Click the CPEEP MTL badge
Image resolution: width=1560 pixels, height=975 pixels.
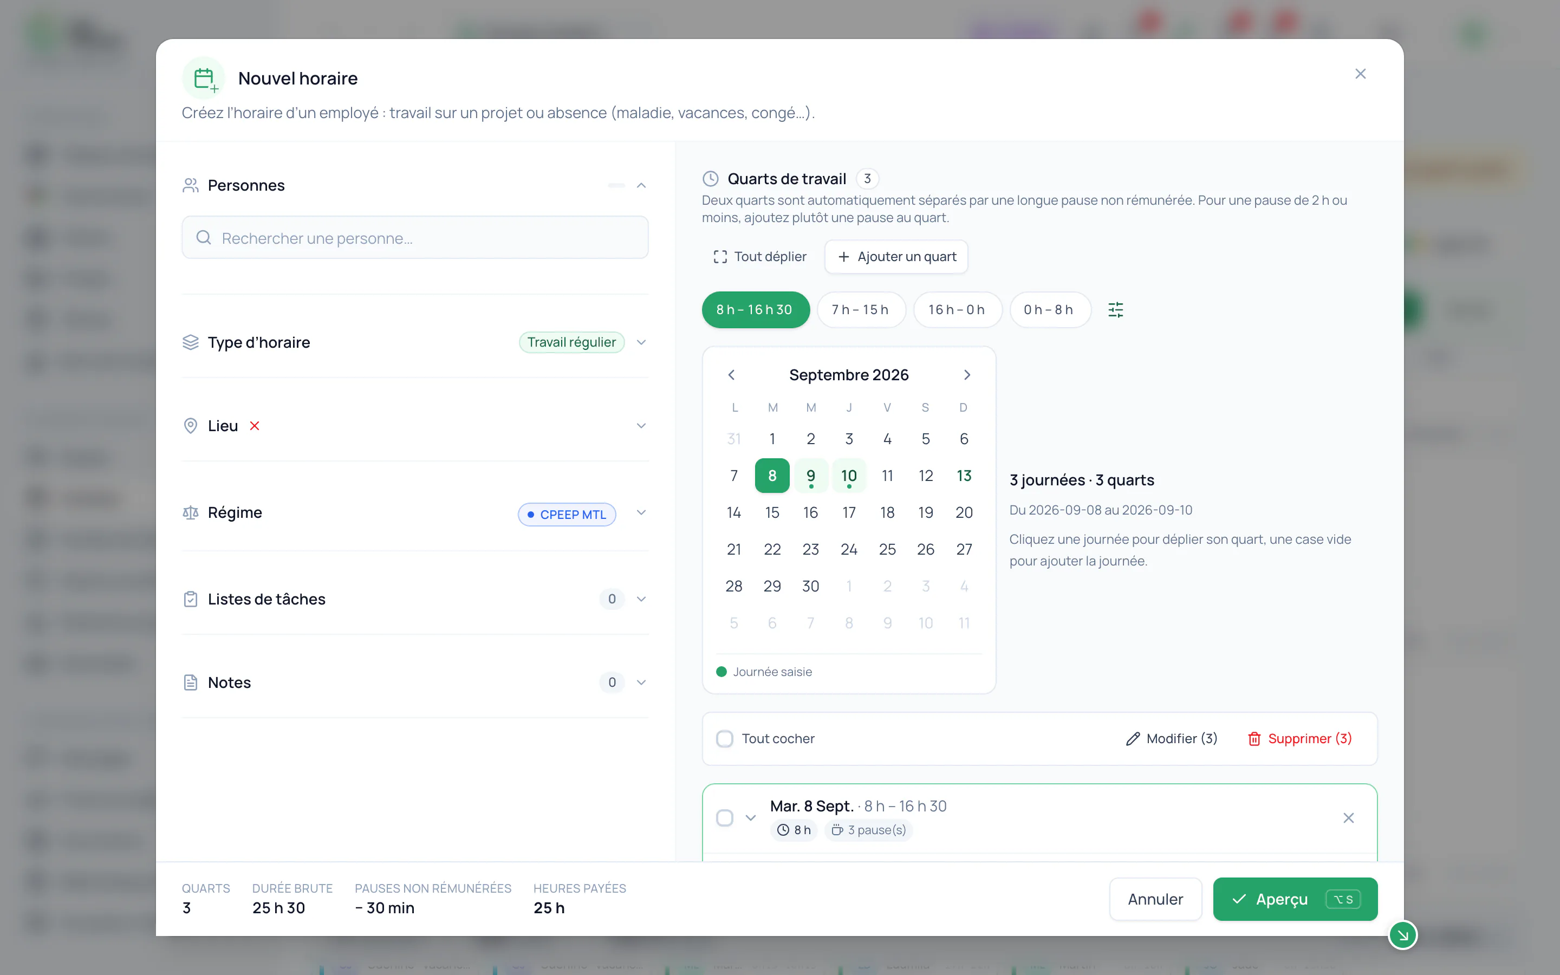tap(567, 515)
